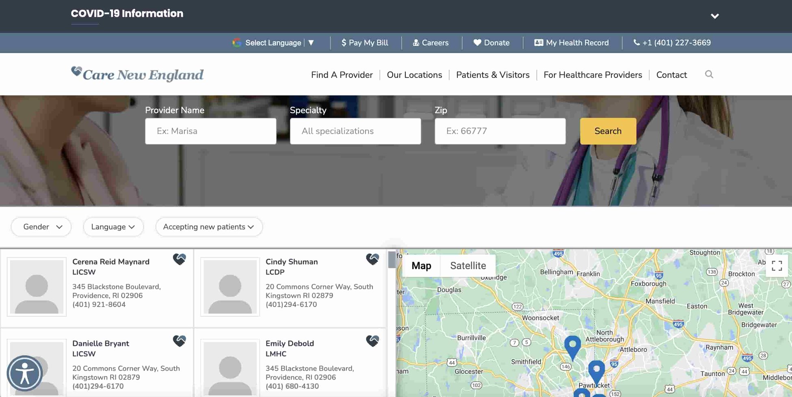
Task: Click phone number (401) 921-8604
Action: pyautogui.click(x=99, y=304)
